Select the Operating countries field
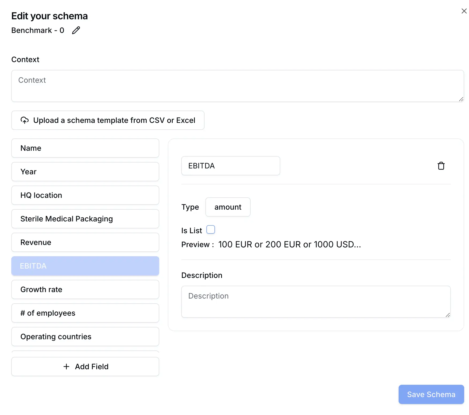The image size is (469, 415). tap(85, 337)
